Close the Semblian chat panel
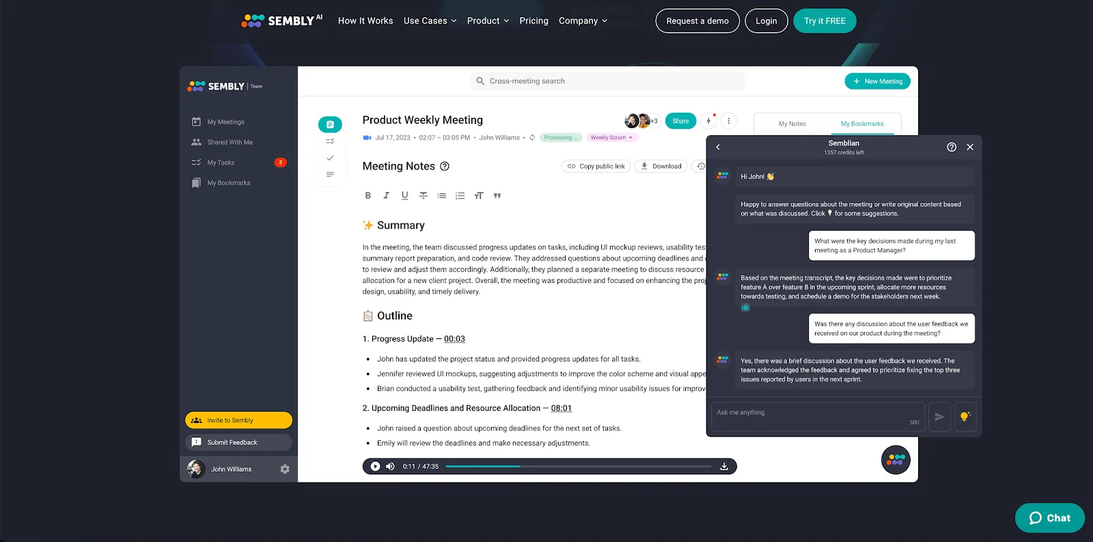Viewport: 1093px width, 542px height. point(970,147)
